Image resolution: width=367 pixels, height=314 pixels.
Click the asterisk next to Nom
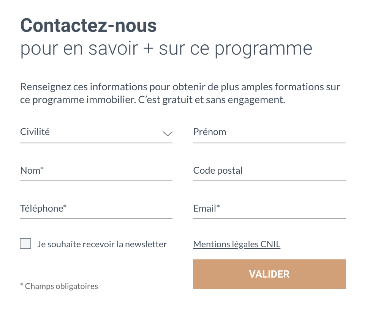coord(42,168)
